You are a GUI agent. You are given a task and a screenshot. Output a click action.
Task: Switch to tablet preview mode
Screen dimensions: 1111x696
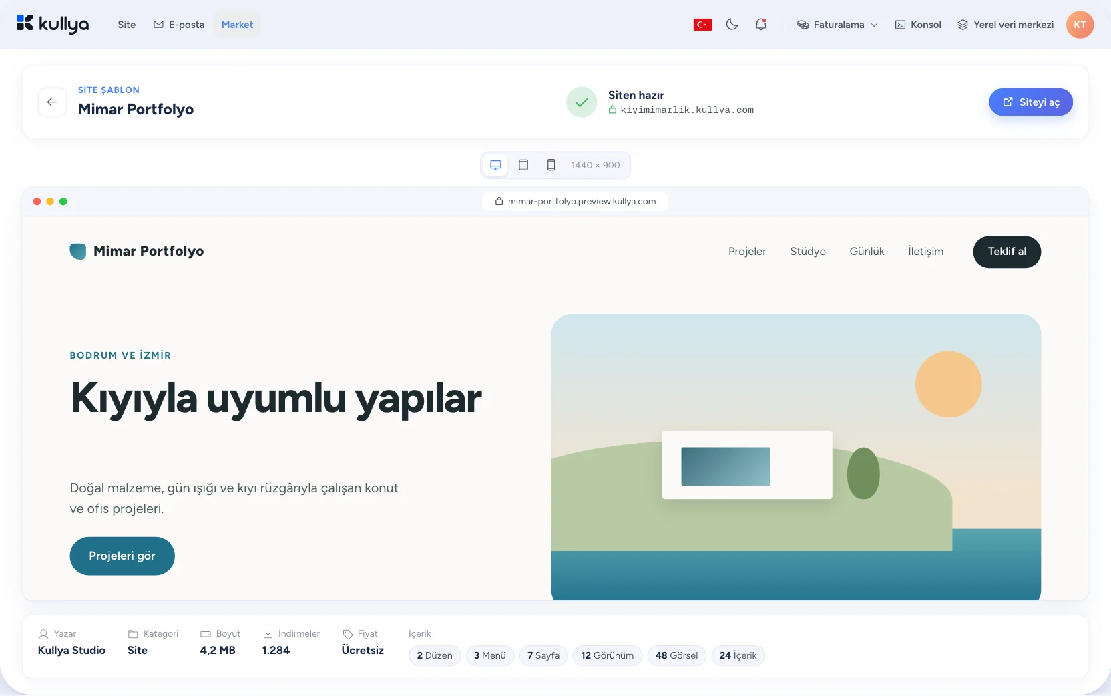pyautogui.click(x=523, y=165)
